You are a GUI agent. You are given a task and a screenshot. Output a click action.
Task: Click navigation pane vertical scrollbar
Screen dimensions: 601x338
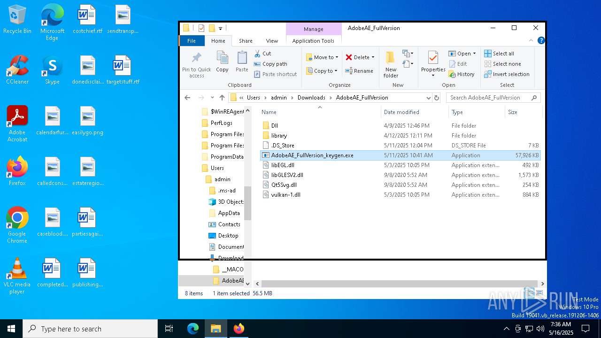click(248, 203)
